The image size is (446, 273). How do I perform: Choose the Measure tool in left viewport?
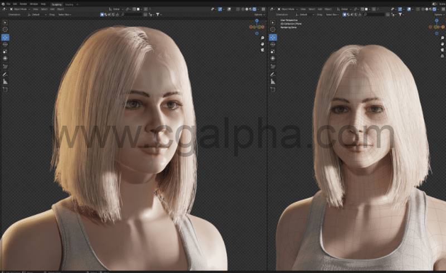pos(5,82)
